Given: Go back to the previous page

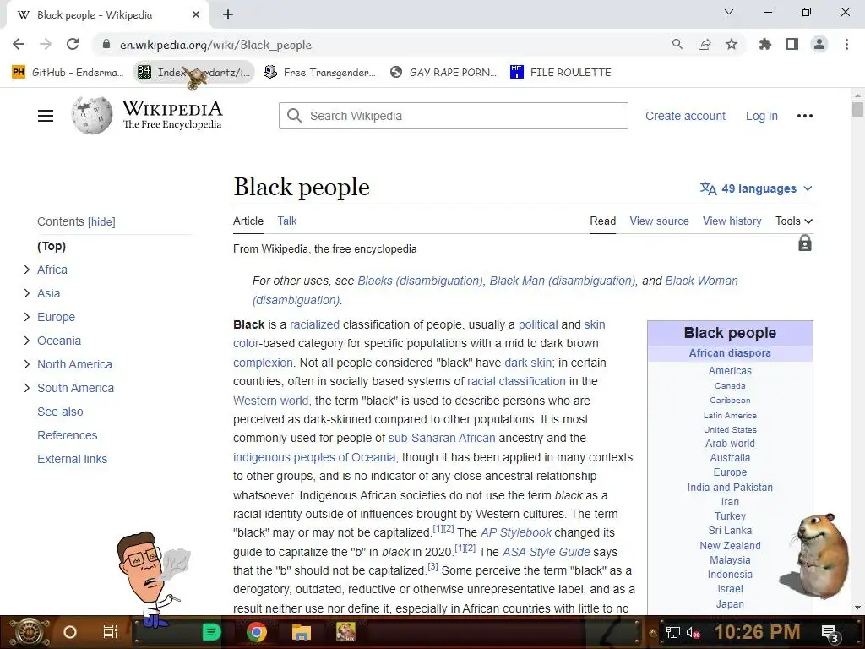Looking at the screenshot, I should (19, 44).
